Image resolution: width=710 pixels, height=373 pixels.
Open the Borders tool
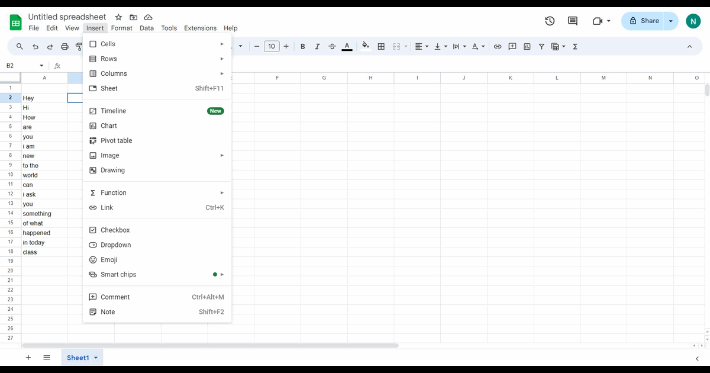(x=381, y=46)
